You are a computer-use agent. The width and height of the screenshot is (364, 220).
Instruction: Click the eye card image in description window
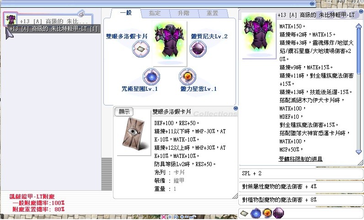coord(134,134)
